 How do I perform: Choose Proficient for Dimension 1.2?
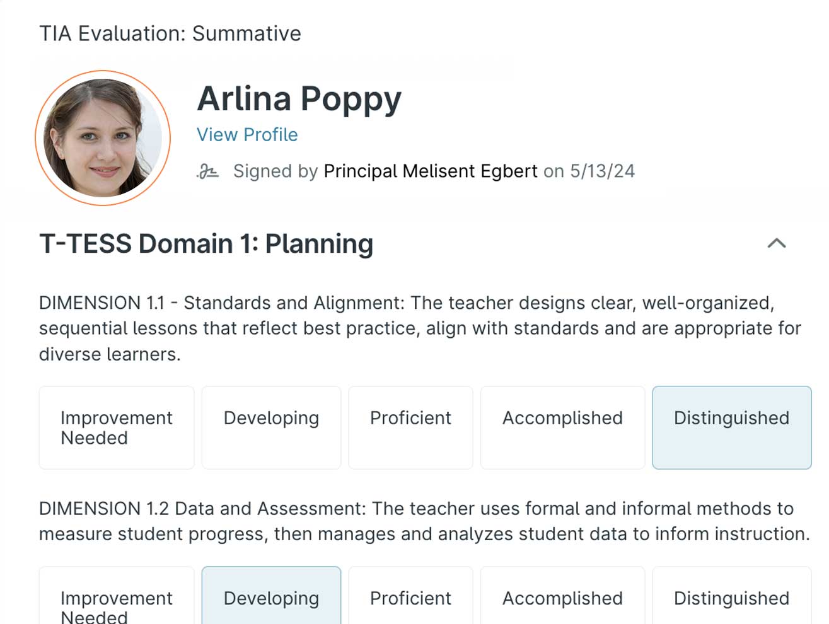(x=410, y=598)
